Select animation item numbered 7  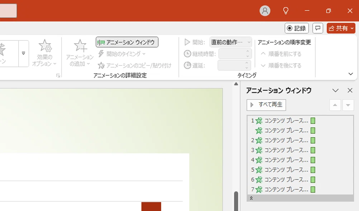pyautogui.click(x=300, y=190)
